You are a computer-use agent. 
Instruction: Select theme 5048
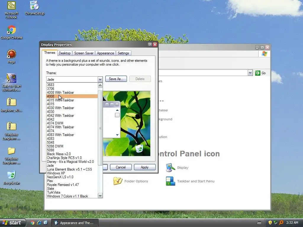pyautogui.click(x=72, y=142)
